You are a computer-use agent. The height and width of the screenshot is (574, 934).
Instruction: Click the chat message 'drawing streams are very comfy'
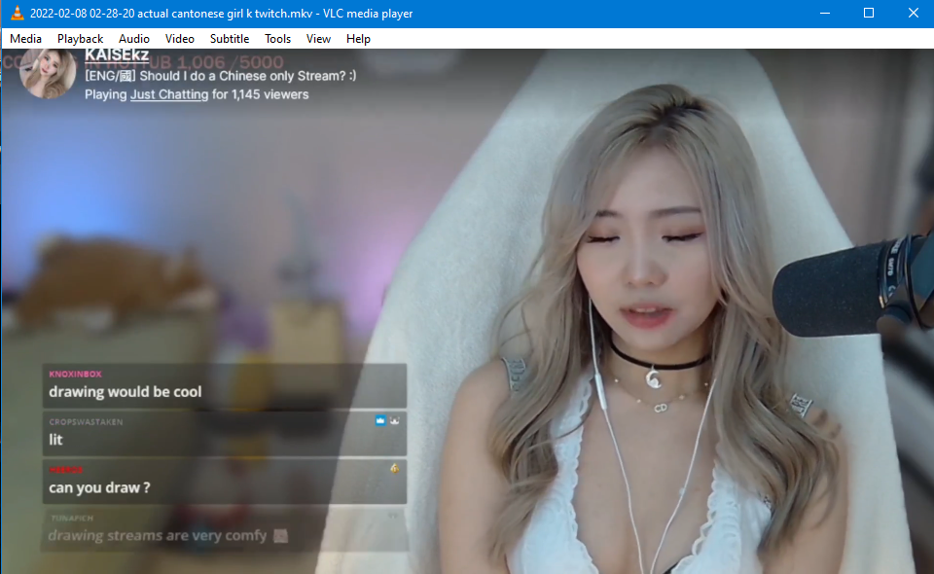coord(158,535)
